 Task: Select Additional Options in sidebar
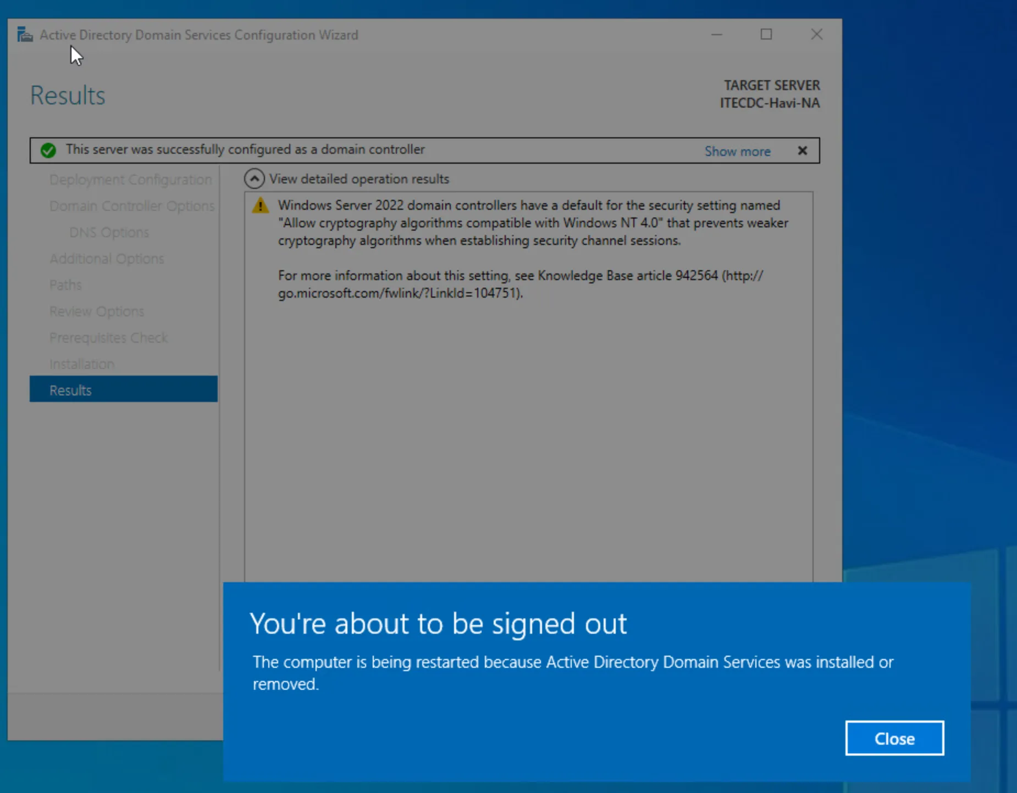coord(107,259)
